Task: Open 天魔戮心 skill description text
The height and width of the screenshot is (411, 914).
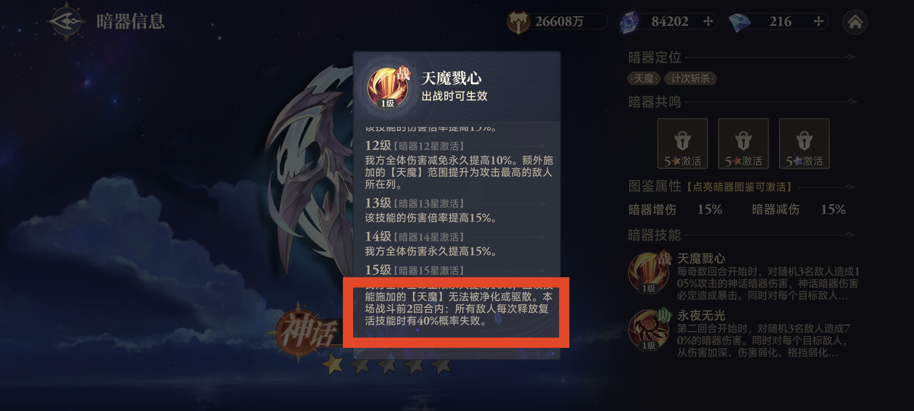Action: [767, 283]
